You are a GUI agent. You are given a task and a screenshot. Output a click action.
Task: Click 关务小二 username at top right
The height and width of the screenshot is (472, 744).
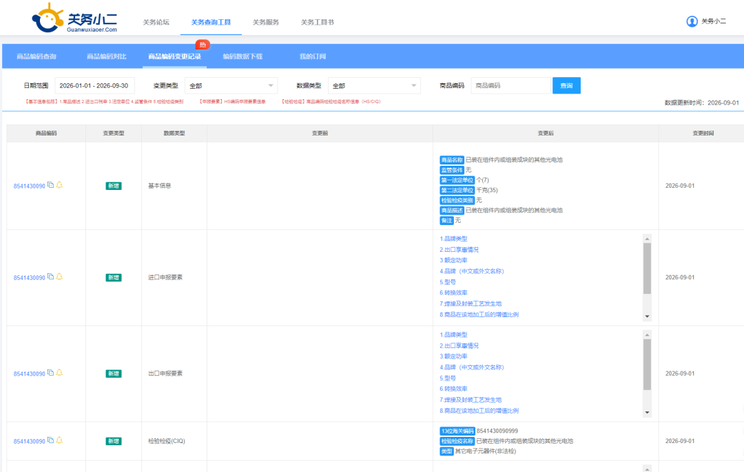(x=714, y=21)
